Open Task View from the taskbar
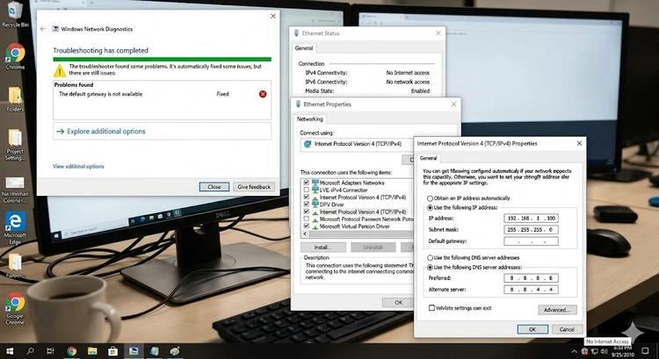Image resolution: width=659 pixels, height=359 pixels. point(50,351)
